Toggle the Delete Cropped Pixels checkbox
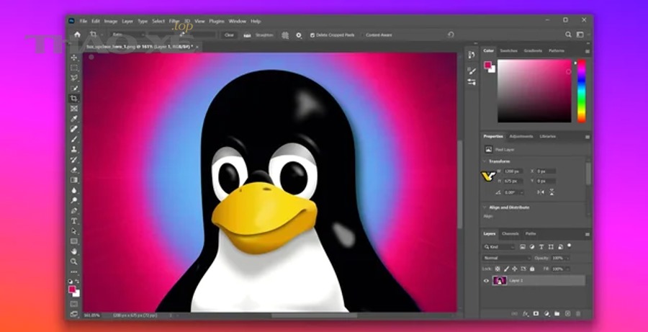Image resolution: width=648 pixels, height=332 pixels. tap(312, 35)
